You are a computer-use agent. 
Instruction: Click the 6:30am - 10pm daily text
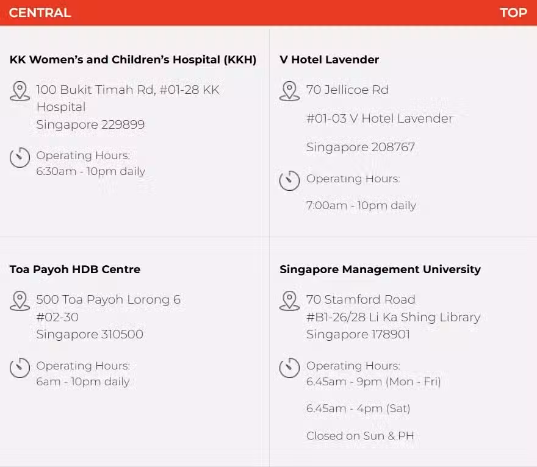click(91, 171)
